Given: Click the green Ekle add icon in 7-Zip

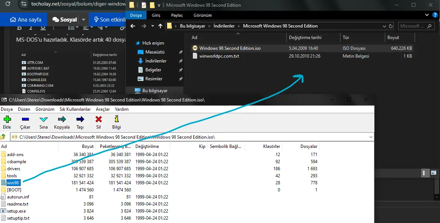Looking at the screenshot, I should coord(7,119).
